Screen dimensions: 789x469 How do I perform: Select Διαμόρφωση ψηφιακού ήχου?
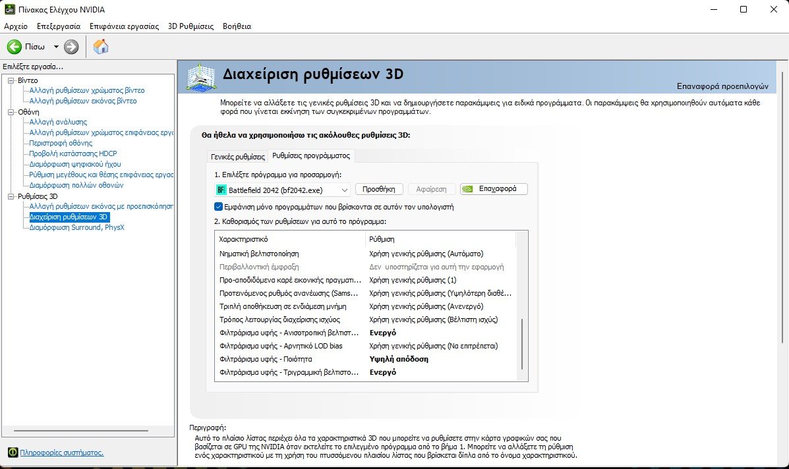[75, 165]
